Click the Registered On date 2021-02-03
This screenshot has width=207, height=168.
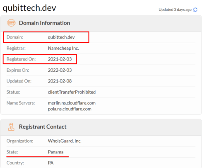pos(60,59)
